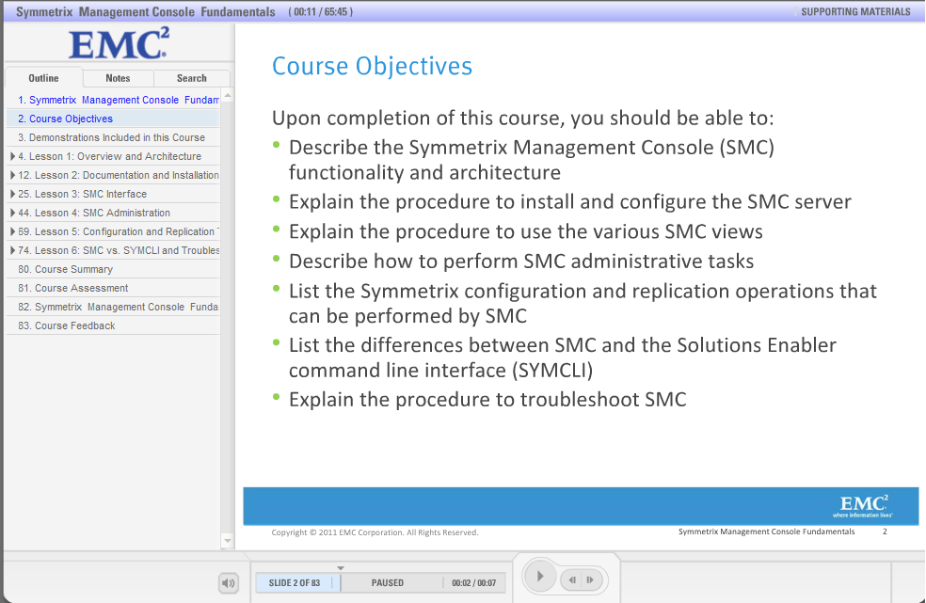Click the PAUSED progress bar
Image resolution: width=926 pixels, height=603 pixels.
click(388, 583)
